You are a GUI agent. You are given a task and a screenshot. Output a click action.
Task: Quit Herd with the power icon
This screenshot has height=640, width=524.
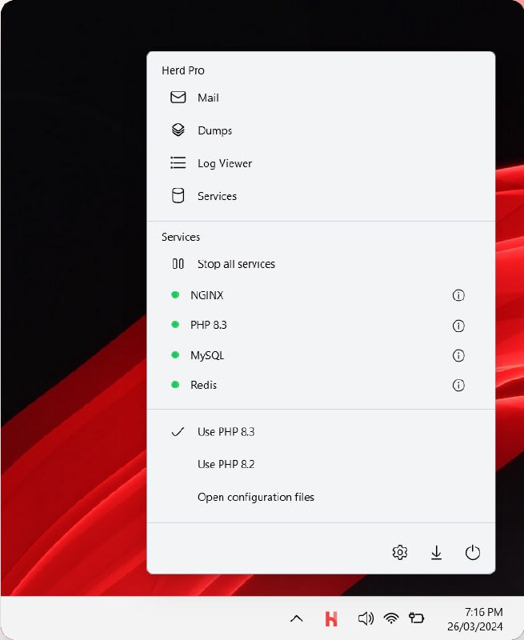point(473,552)
